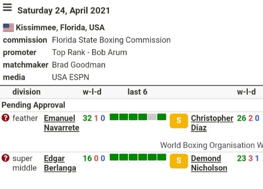
Task: Click the question mark icon beside super middle
Action: (x=5, y=158)
